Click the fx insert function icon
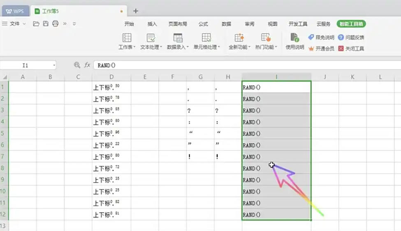Screen dimensions: 401x231 [x=87, y=65]
